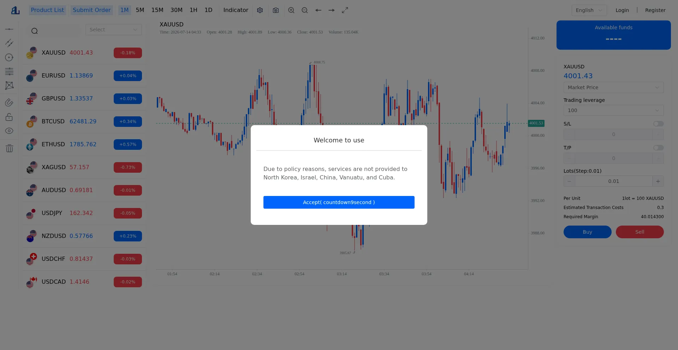Click the USDCHF Swiss flag icon

click(31, 259)
